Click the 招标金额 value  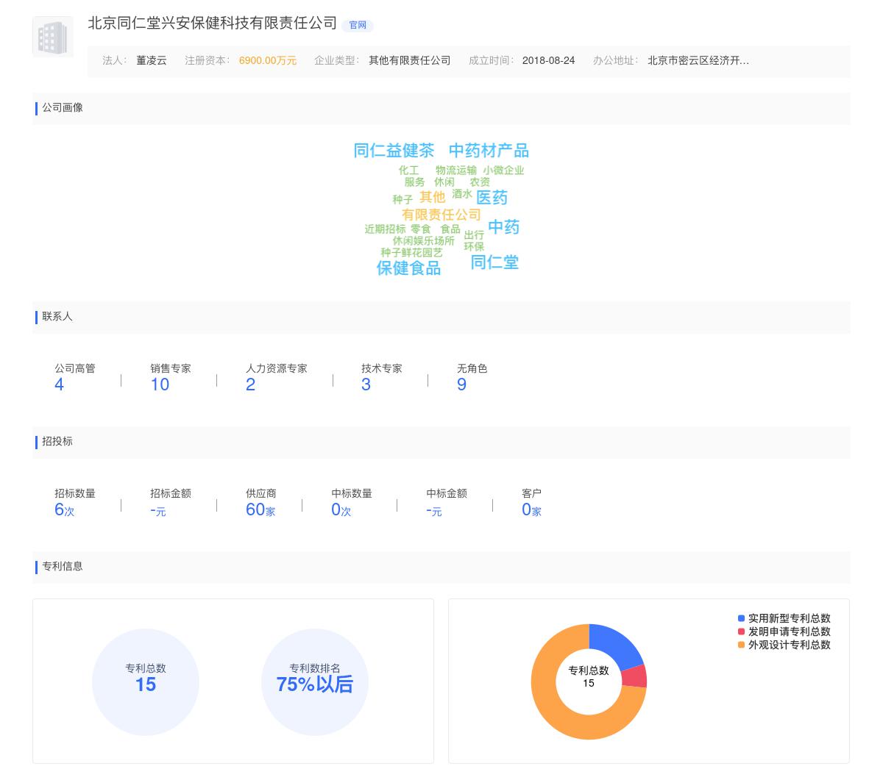pos(158,510)
